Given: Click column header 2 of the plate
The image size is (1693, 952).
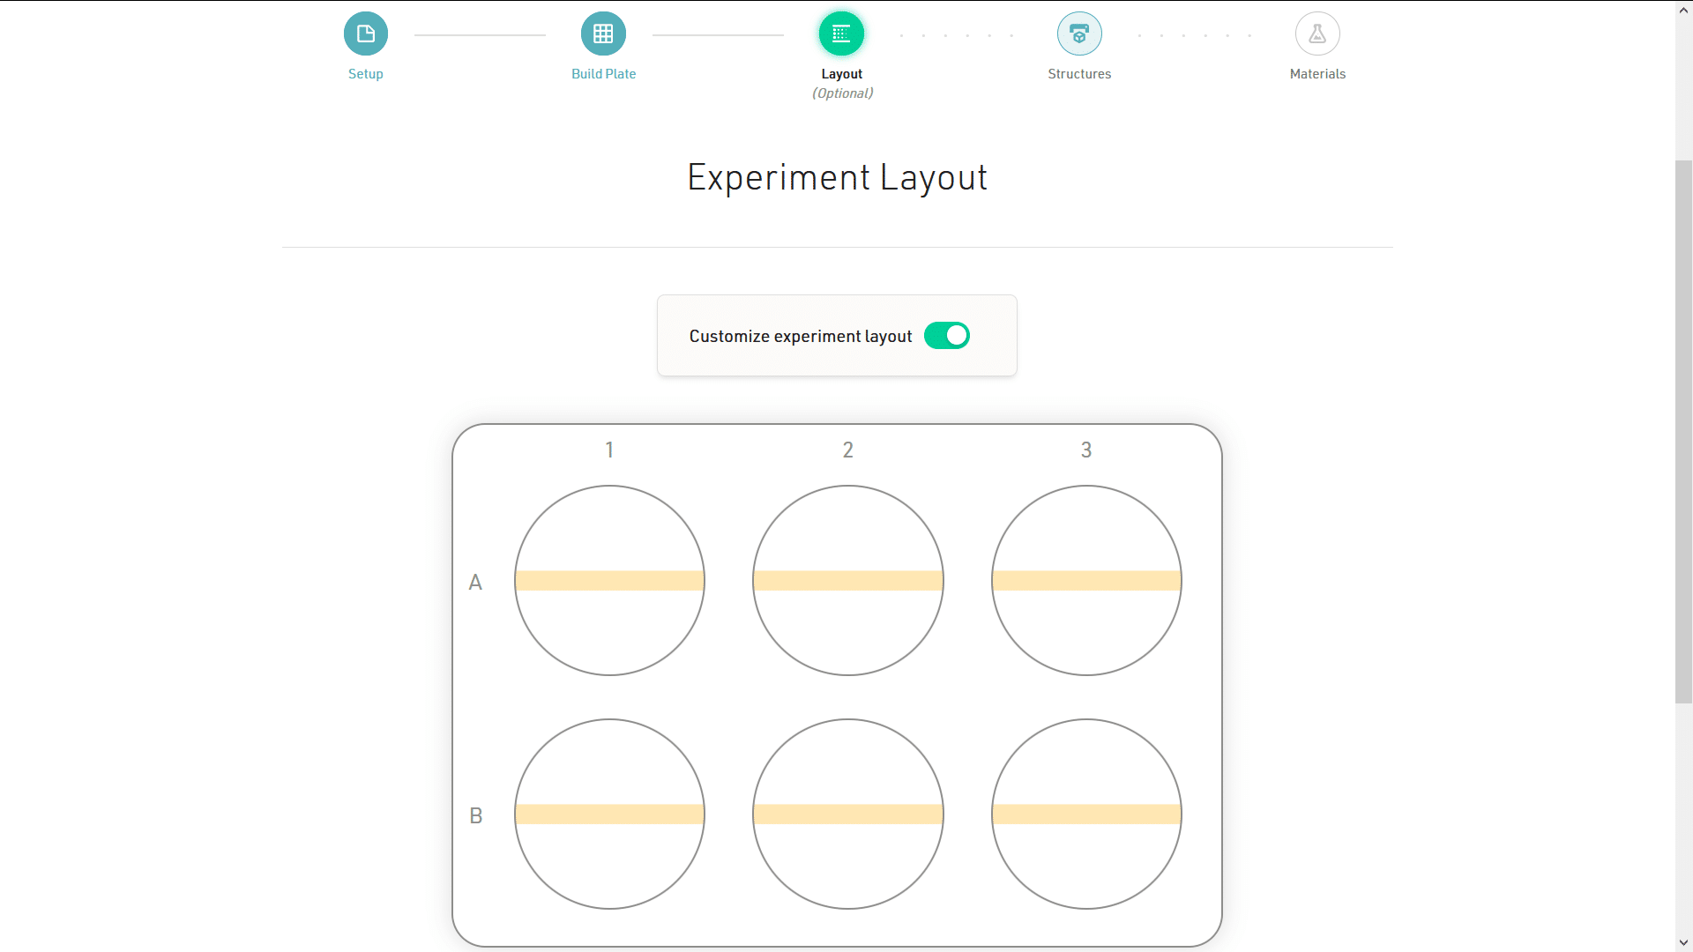Looking at the screenshot, I should tap(847, 450).
